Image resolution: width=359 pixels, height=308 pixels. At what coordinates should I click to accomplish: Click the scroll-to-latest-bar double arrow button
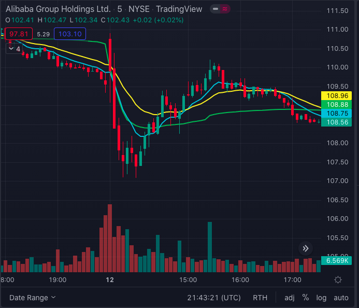click(x=306, y=248)
